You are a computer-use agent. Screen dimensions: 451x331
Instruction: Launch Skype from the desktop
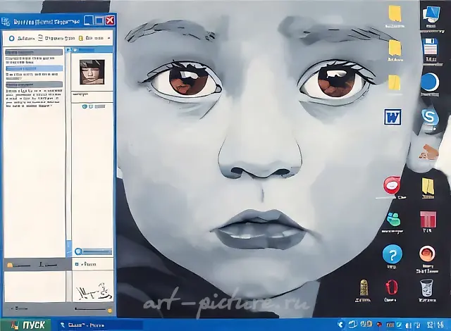coord(430,118)
